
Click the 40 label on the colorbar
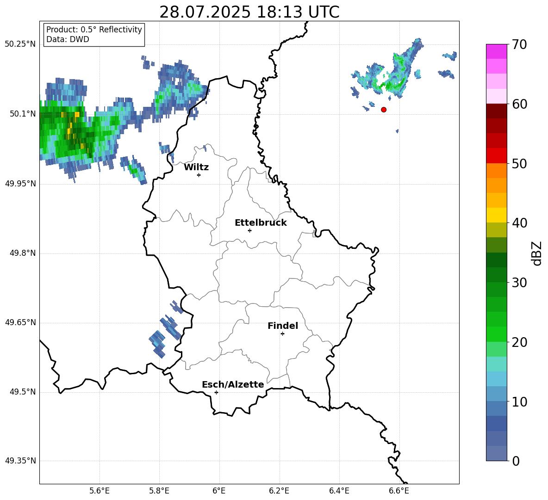[519, 223]
